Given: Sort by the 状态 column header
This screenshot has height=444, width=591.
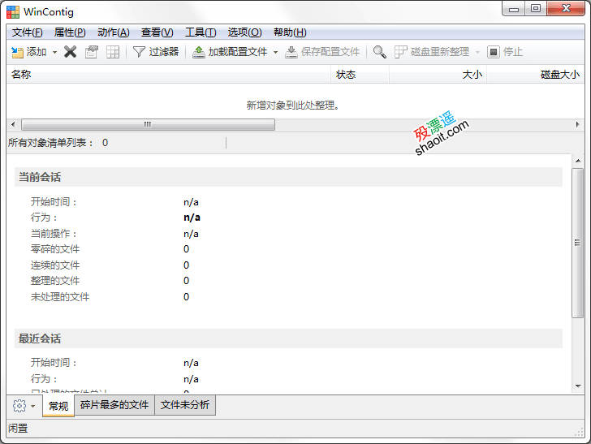Looking at the screenshot, I should (360, 74).
